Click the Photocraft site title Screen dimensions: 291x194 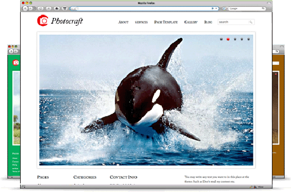(67, 21)
